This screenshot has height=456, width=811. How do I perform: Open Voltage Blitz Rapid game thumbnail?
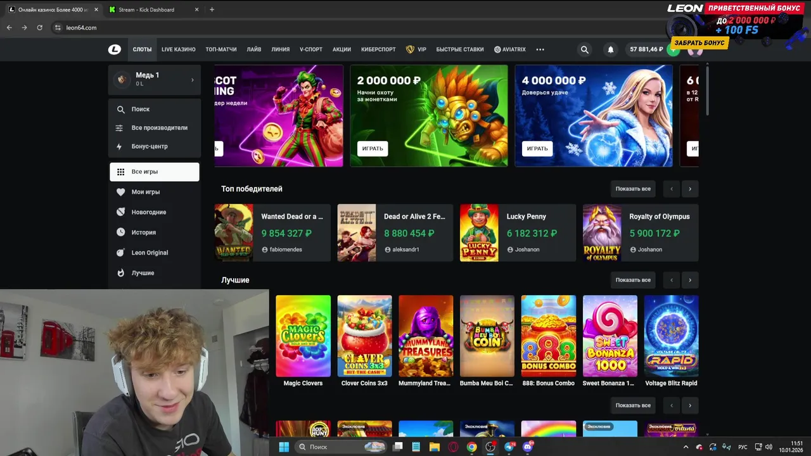671,336
